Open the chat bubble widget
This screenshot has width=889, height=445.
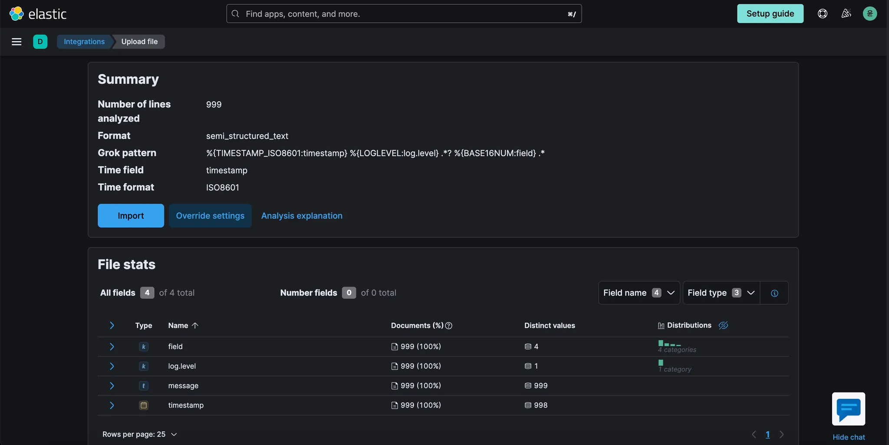(x=848, y=409)
